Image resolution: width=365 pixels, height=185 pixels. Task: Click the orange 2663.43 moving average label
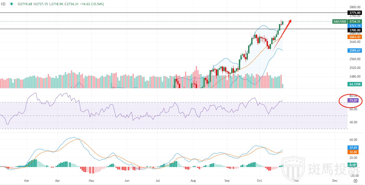pos(354,37)
